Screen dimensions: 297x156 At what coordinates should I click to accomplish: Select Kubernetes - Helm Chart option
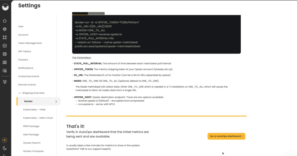(x=38, y=118)
